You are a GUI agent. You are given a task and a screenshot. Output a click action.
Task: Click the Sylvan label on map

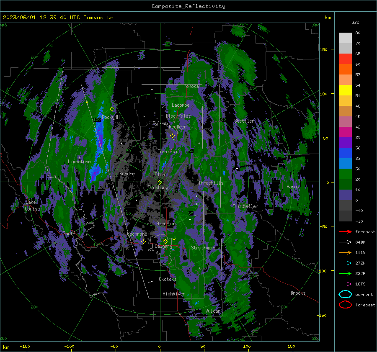pos(160,123)
